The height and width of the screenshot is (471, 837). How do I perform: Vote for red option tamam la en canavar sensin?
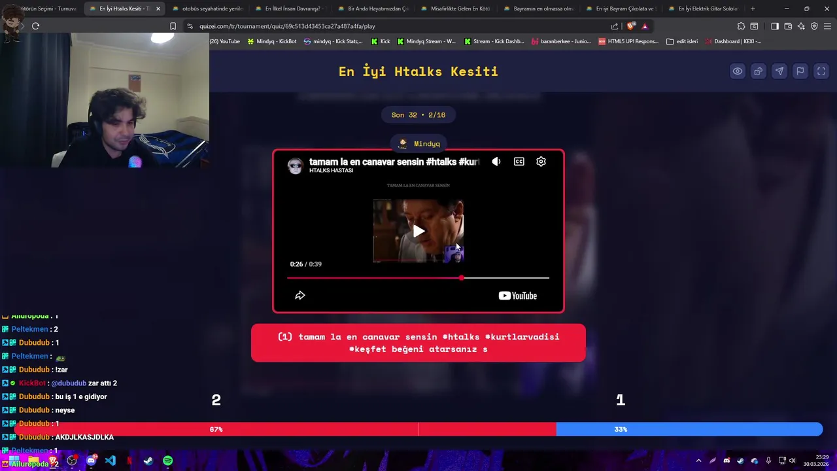418,343
